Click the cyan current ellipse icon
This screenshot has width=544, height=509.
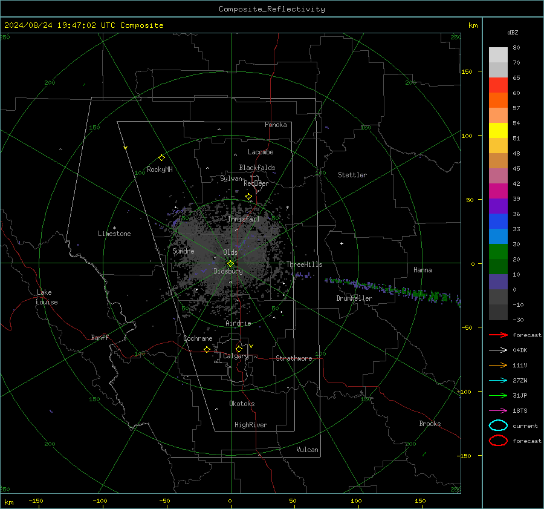[498, 425]
